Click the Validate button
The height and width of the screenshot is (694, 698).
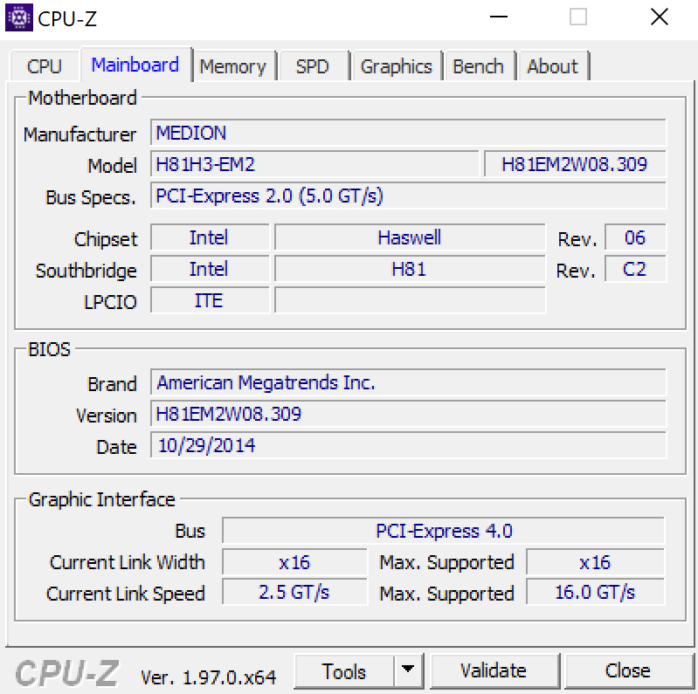pyautogui.click(x=494, y=670)
